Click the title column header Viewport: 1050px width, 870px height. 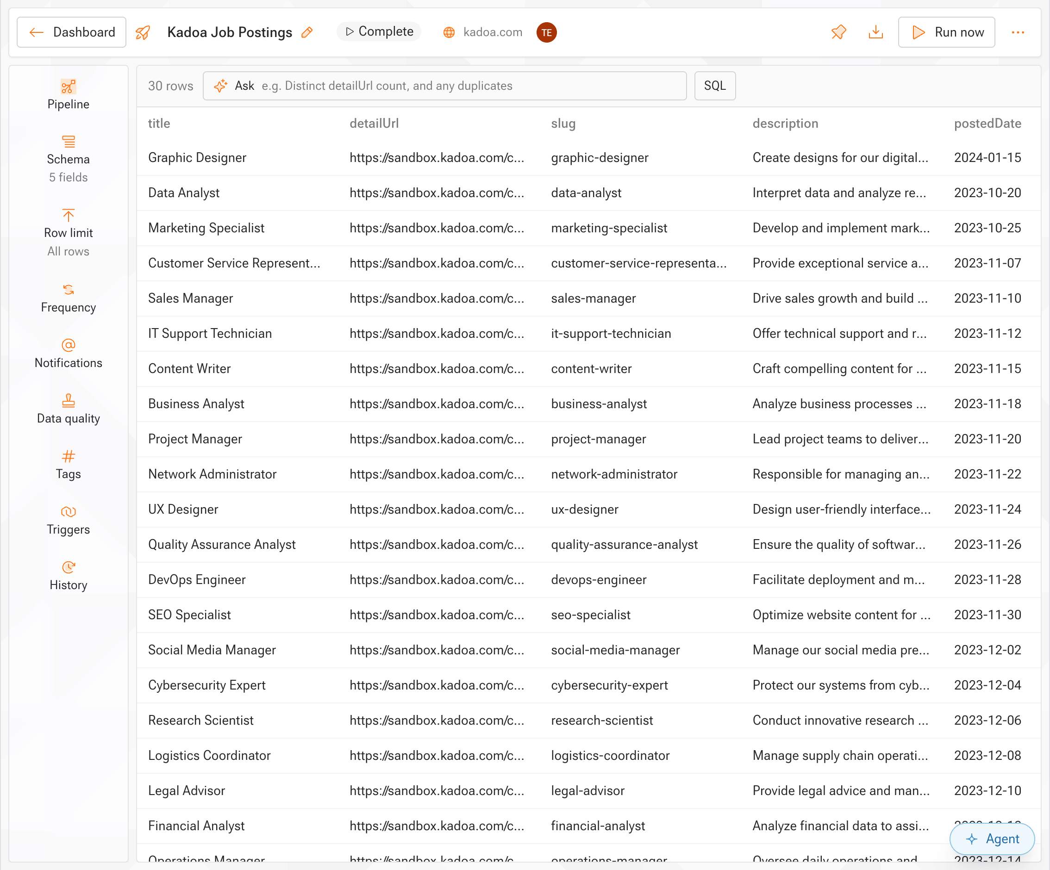159,124
